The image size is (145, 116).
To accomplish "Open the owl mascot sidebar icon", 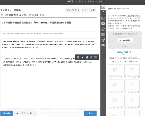I will pyautogui.click(x=103, y=40).
